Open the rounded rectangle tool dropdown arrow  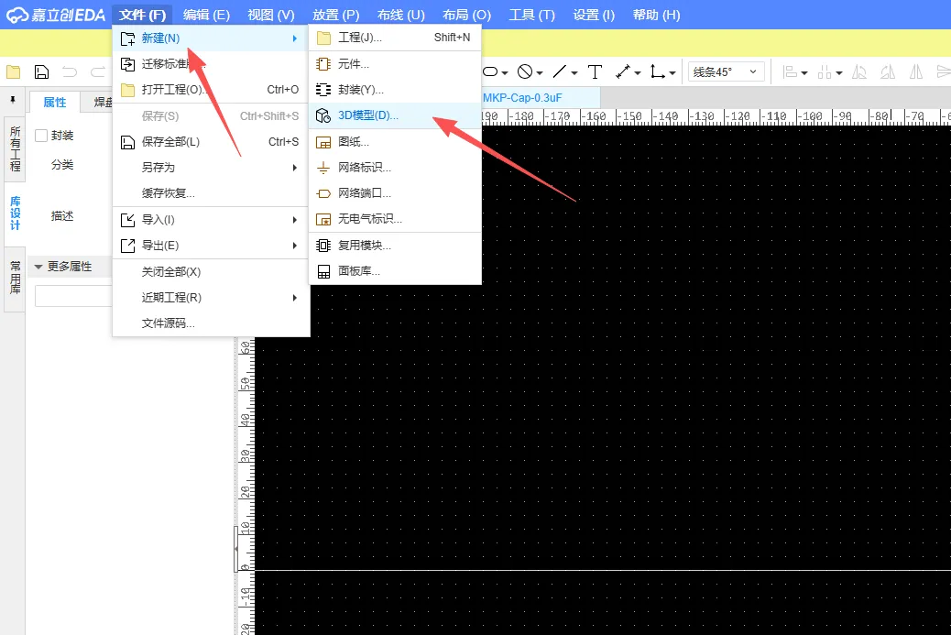[505, 73]
